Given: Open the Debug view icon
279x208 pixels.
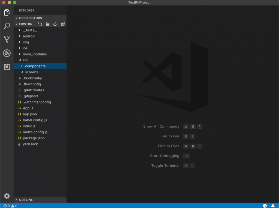Looking at the screenshot, I should click(7, 53).
